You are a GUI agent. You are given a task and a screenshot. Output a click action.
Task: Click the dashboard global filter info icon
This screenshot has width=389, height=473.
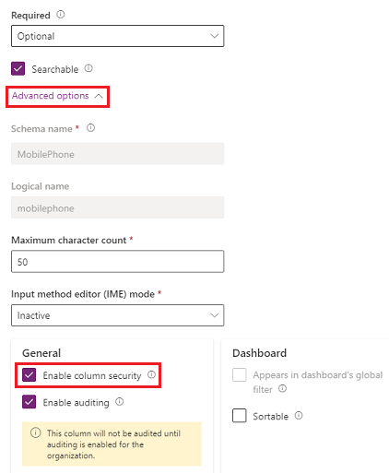coord(282,389)
